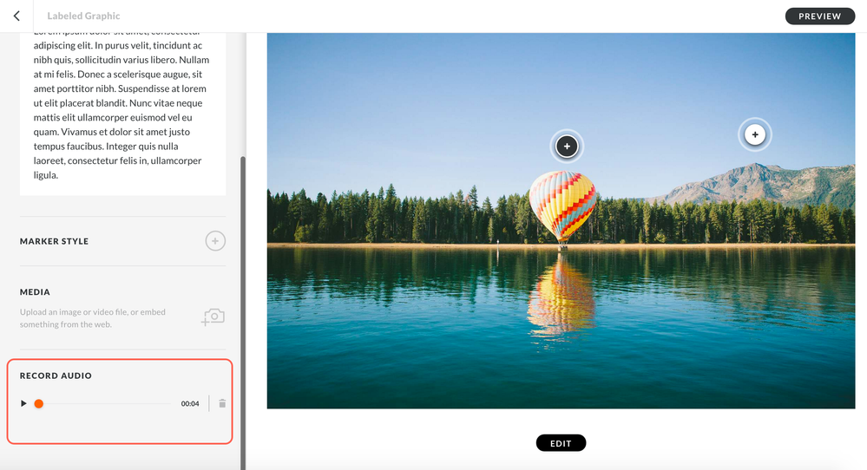Click the orange audio playhead handle

[x=39, y=404]
